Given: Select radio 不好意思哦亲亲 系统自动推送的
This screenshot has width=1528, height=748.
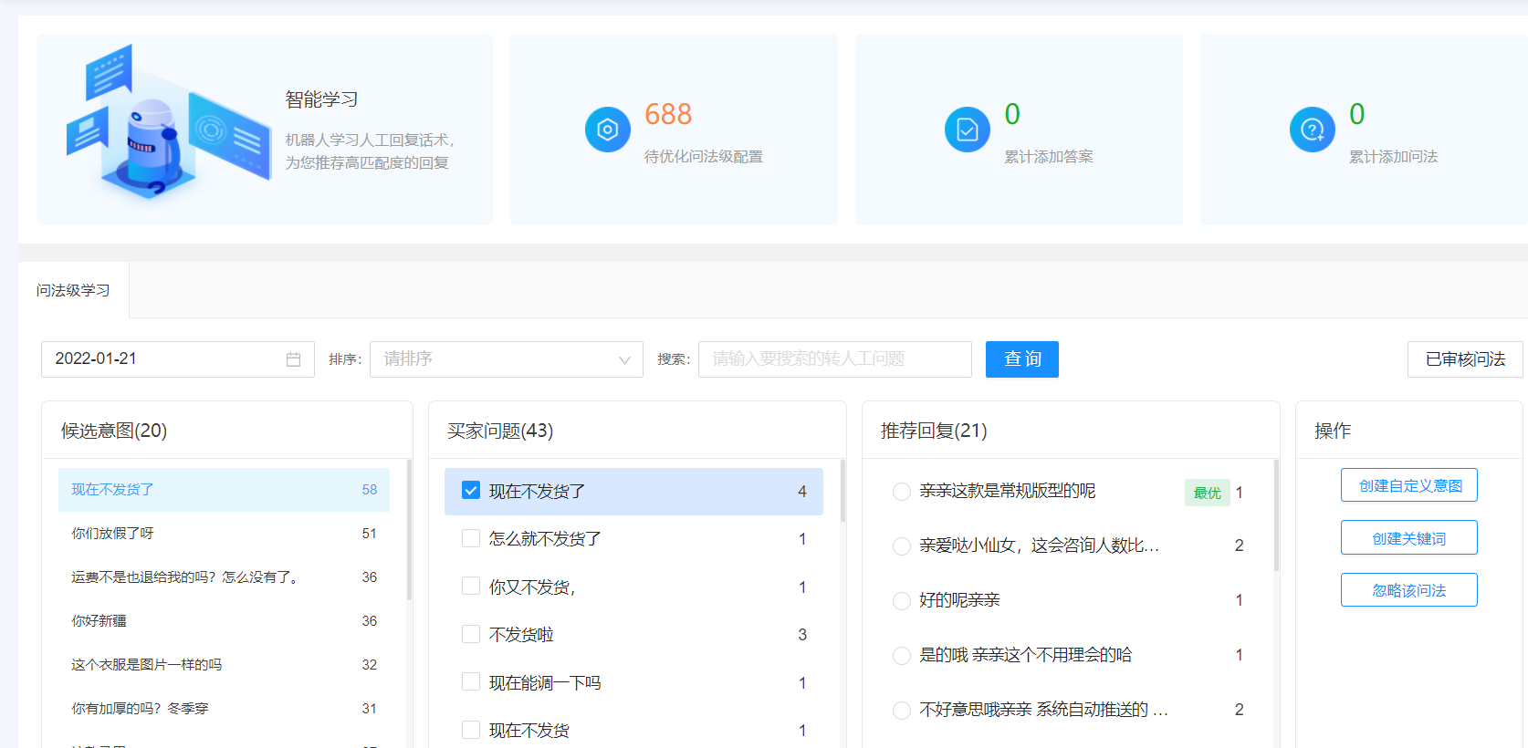Looking at the screenshot, I should (902, 711).
